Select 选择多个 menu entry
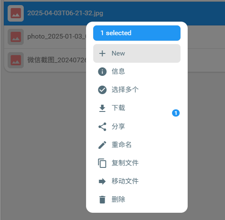The image size is (225, 220). coord(137,90)
